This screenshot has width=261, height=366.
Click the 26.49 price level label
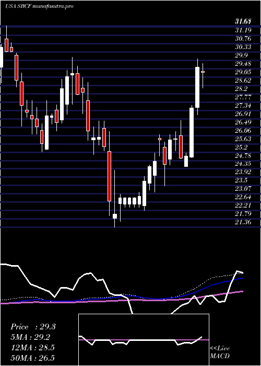tap(243, 122)
